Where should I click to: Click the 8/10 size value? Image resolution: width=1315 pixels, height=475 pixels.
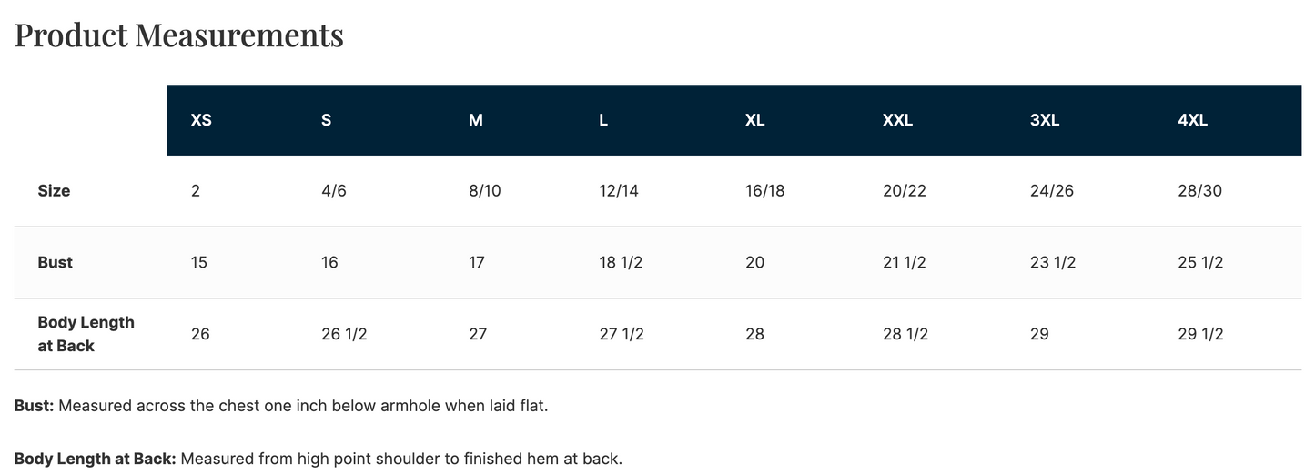click(485, 191)
